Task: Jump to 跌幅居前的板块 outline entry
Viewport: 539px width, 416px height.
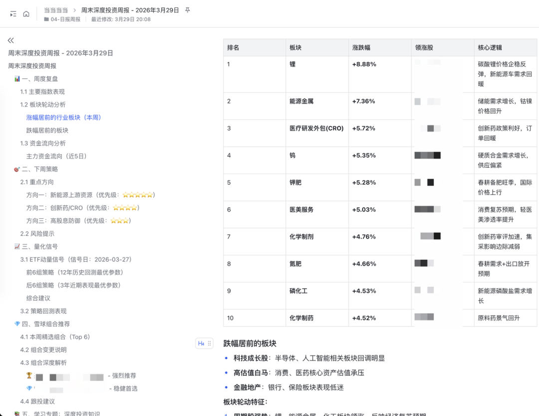Action: click(x=47, y=130)
